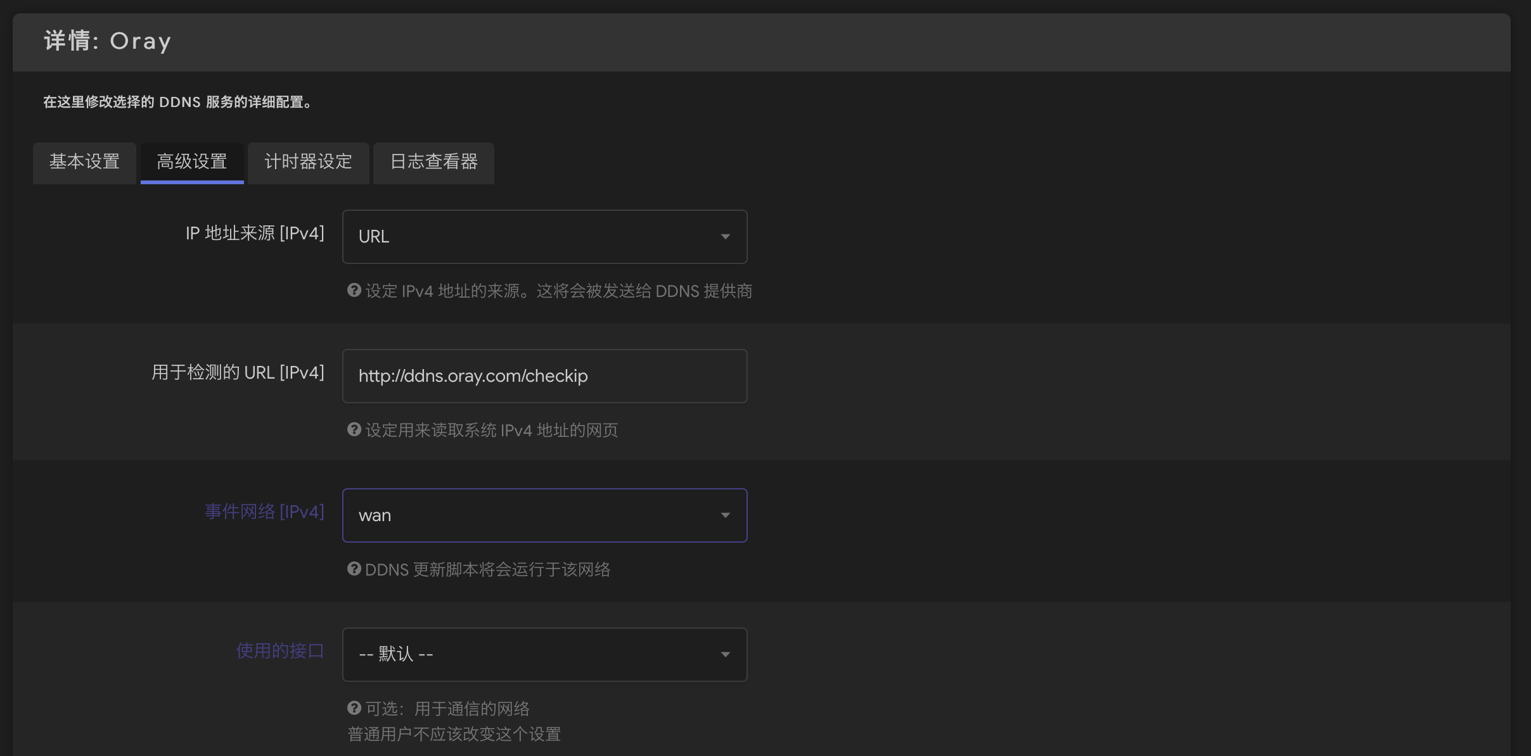Click the hint 设定 IPv4 地址的来源。这将会被发送给 DDNS 提供商
The height and width of the screenshot is (756, 1531).
pos(559,291)
